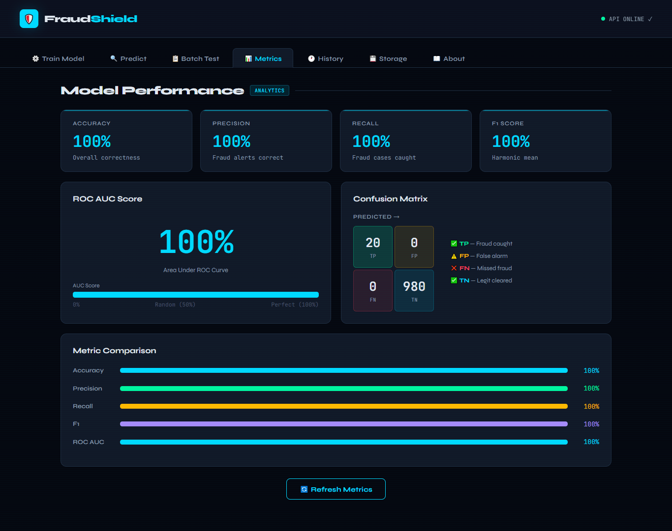Click the clipboard icon on Batch Test tab
Viewport: 672px width, 531px height.
[175, 58]
